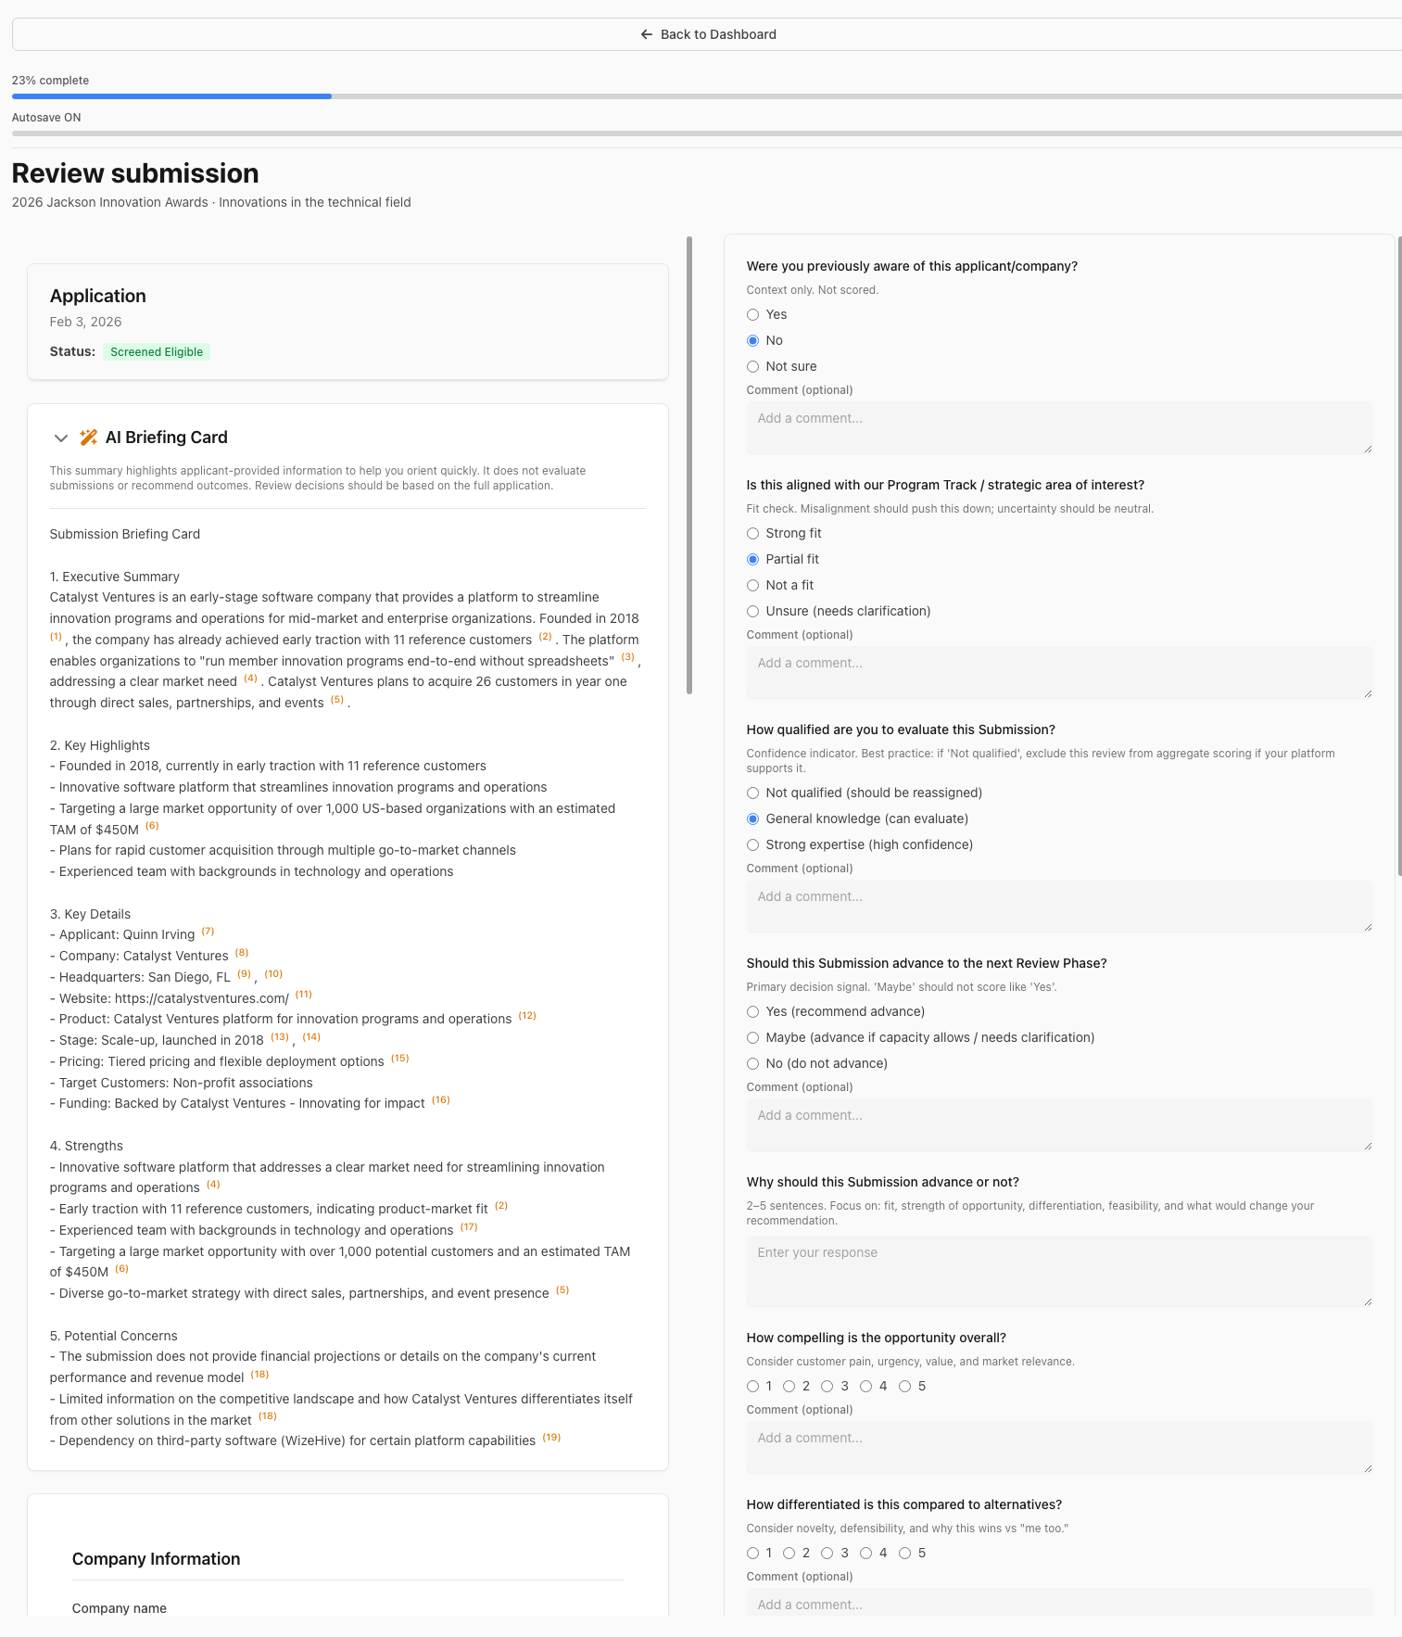Viewport: 1402px width, 1637px height.
Task: Choose "Strong fit" for Program Track alignment
Action: (x=753, y=533)
